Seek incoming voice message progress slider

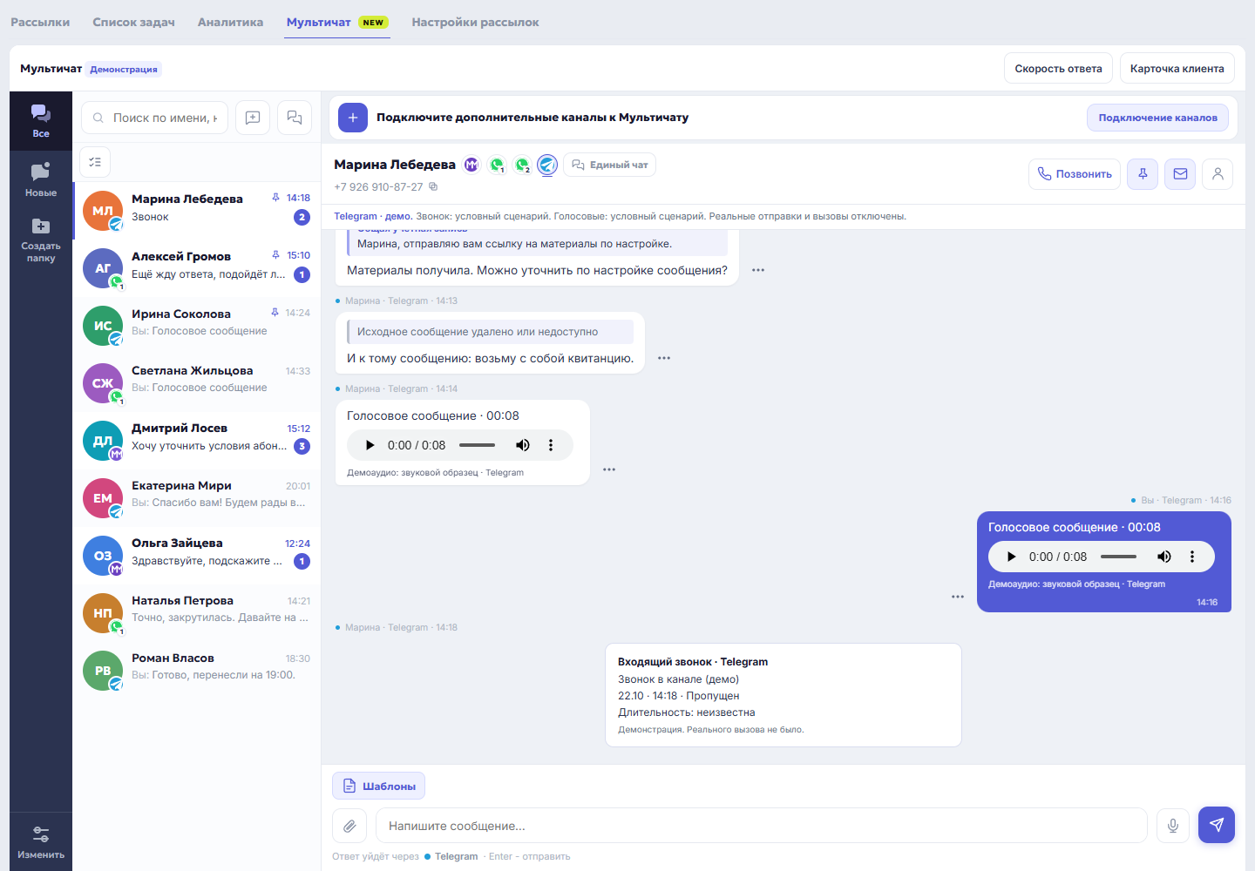pos(477,445)
